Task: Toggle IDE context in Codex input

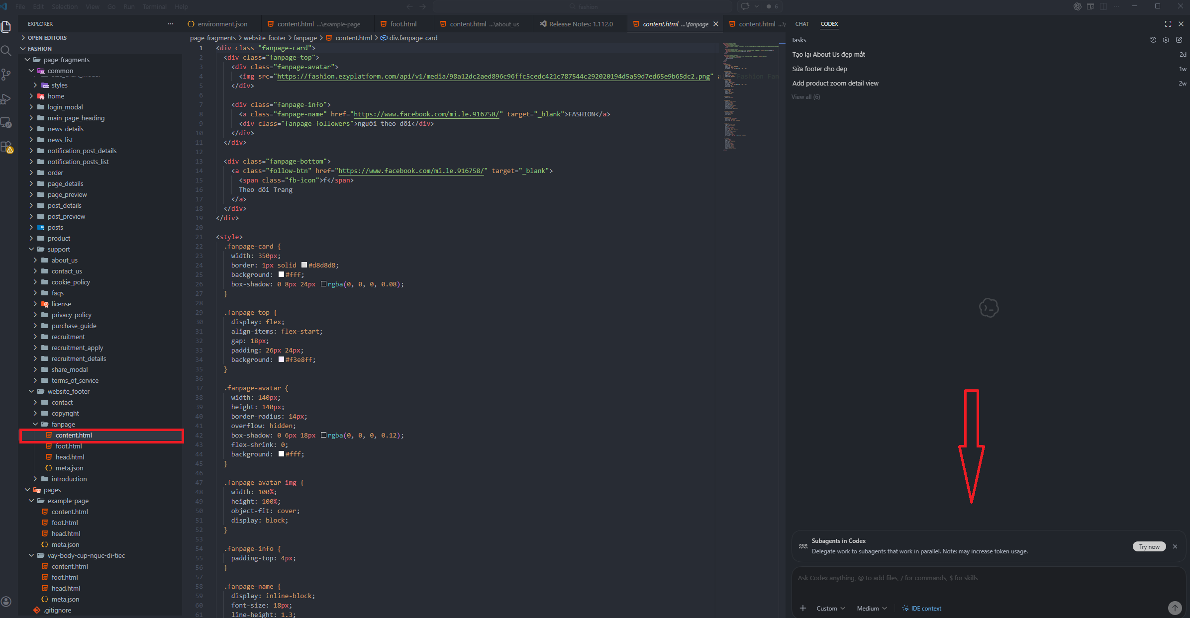Action: click(922, 608)
